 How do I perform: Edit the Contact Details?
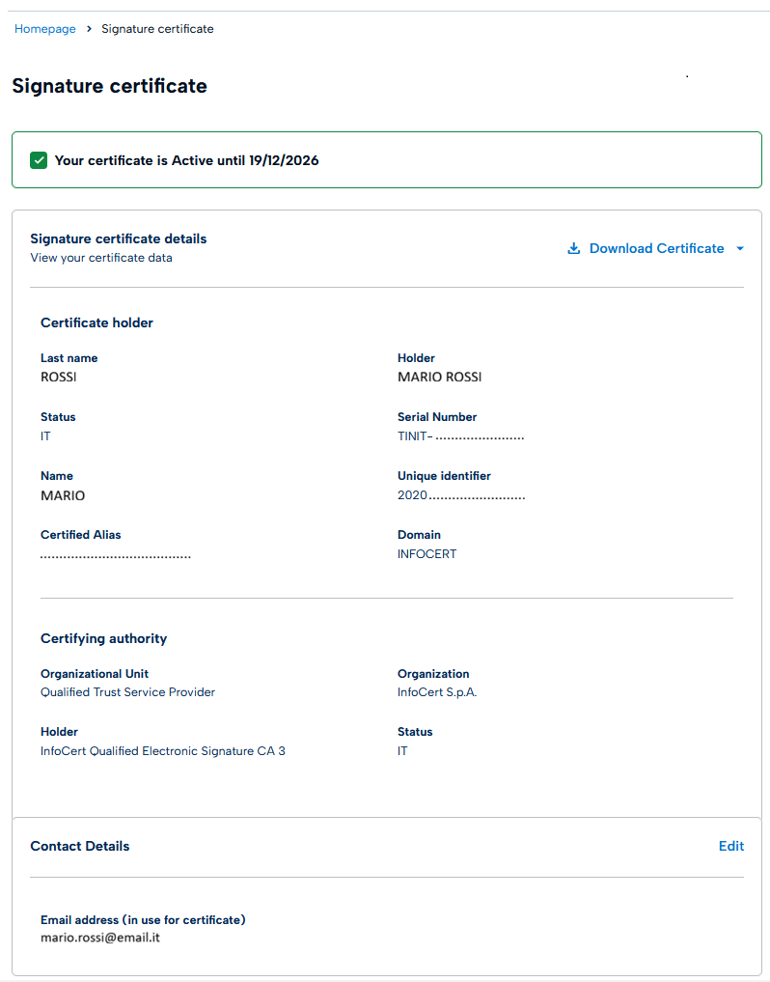click(731, 846)
